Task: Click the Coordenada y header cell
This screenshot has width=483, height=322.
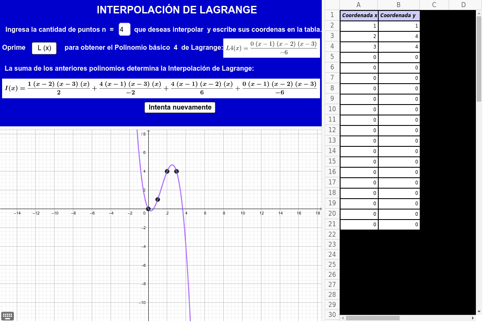Action: (399, 15)
